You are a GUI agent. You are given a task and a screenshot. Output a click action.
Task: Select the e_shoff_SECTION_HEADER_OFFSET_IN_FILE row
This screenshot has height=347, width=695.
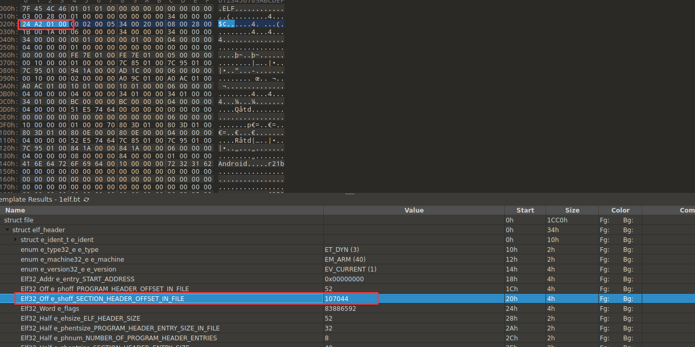pyautogui.click(x=347, y=299)
